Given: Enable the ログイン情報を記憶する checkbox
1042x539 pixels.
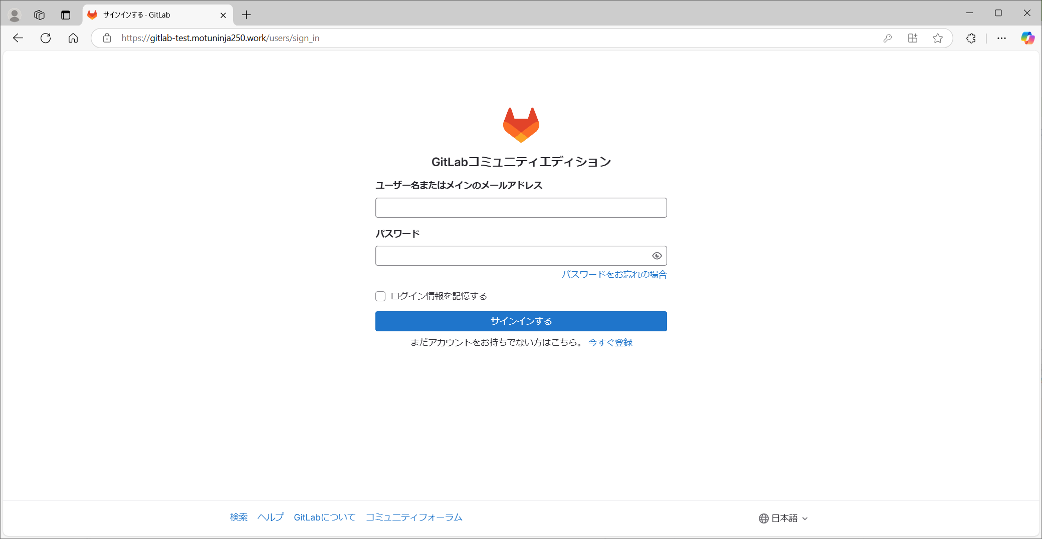Looking at the screenshot, I should click(380, 296).
